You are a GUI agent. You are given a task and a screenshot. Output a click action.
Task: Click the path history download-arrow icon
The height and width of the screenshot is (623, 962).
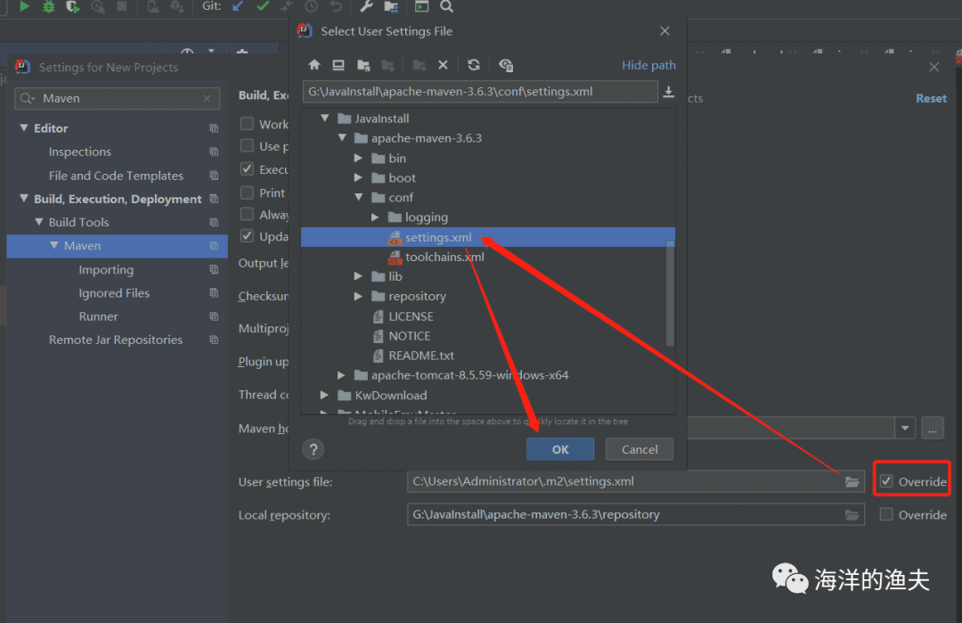[669, 92]
